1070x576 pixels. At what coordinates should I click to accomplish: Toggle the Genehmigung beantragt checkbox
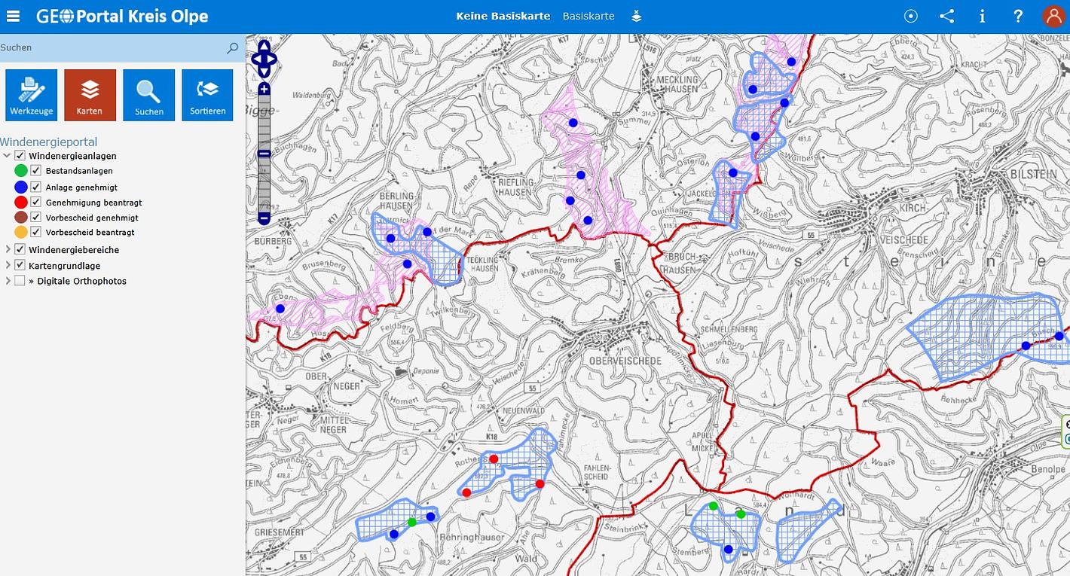tap(35, 203)
